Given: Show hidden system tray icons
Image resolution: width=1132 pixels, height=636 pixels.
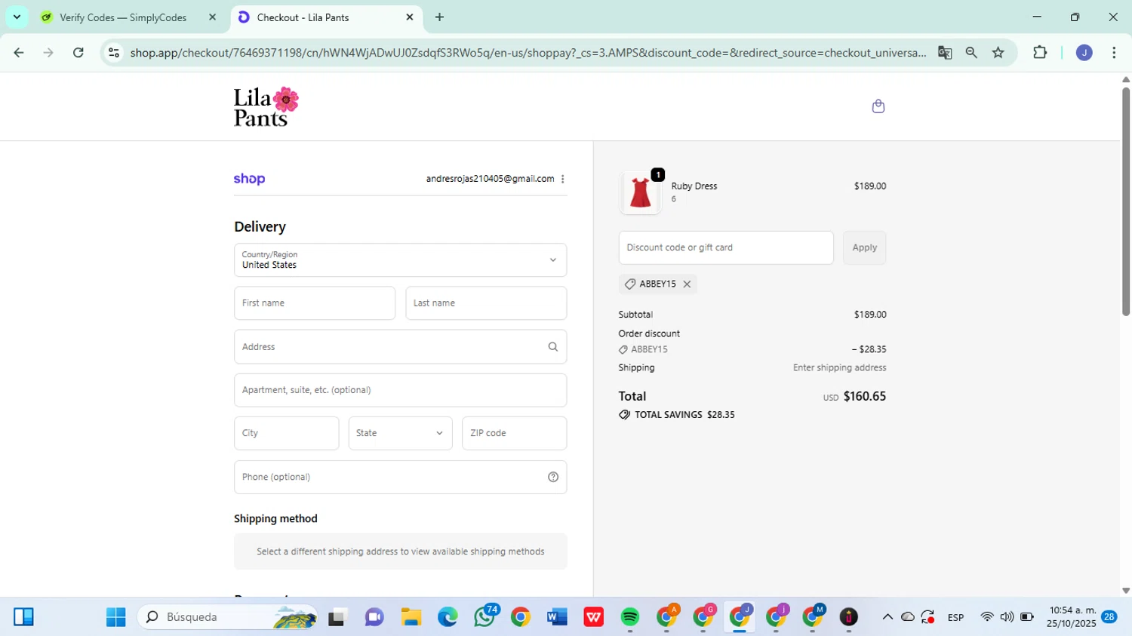Looking at the screenshot, I should point(887,617).
